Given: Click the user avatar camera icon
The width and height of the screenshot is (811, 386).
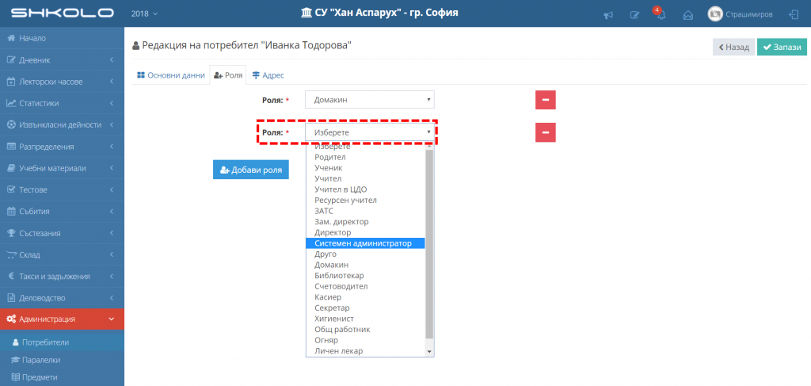Looking at the screenshot, I should pyautogui.click(x=715, y=14).
